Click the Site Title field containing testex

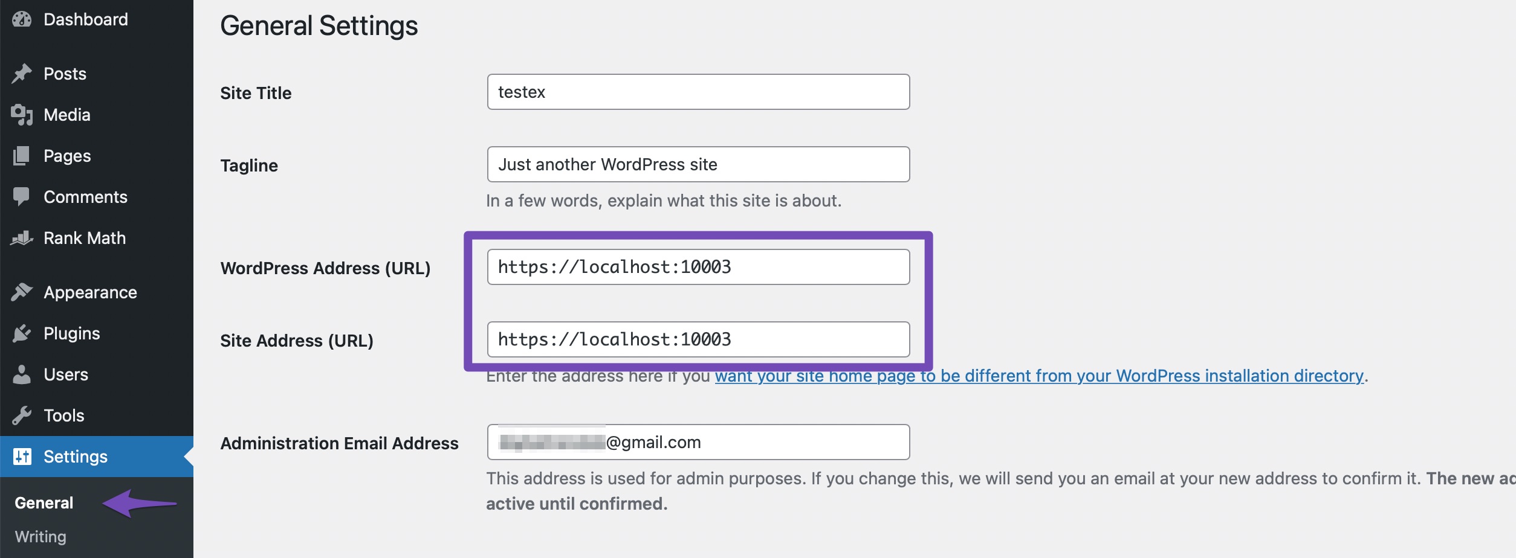(x=698, y=92)
